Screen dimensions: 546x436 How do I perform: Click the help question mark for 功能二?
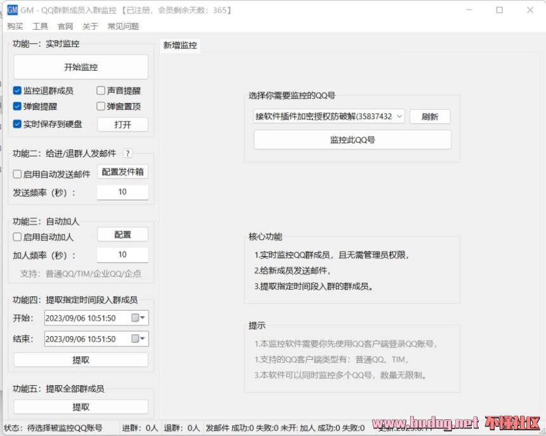click(x=128, y=153)
